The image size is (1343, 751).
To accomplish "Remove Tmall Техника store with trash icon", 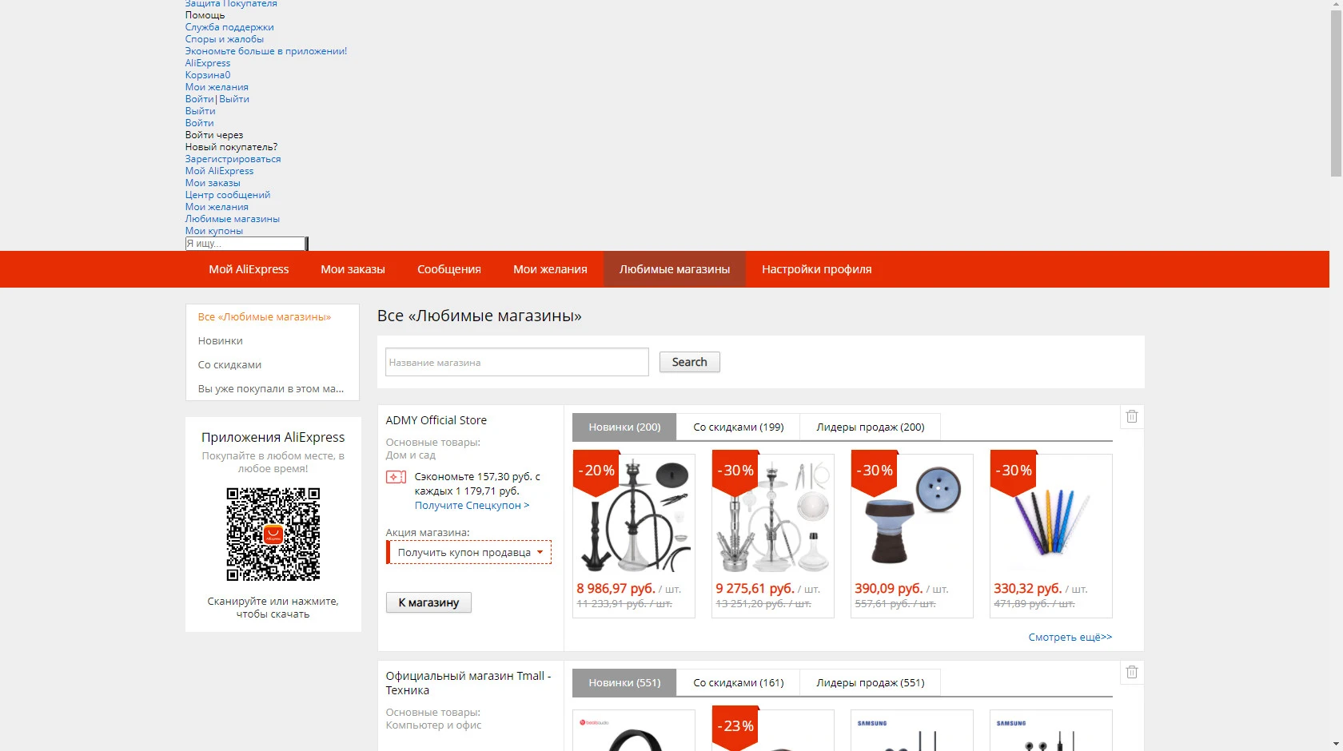I will point(1131,672).
